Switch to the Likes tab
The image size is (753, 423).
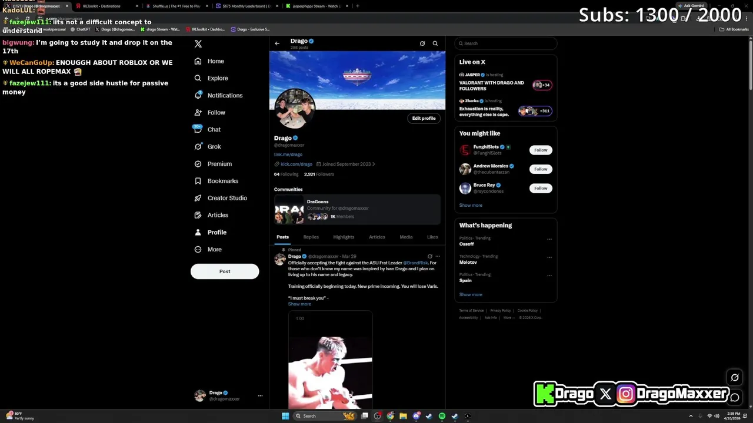[432, 237]
